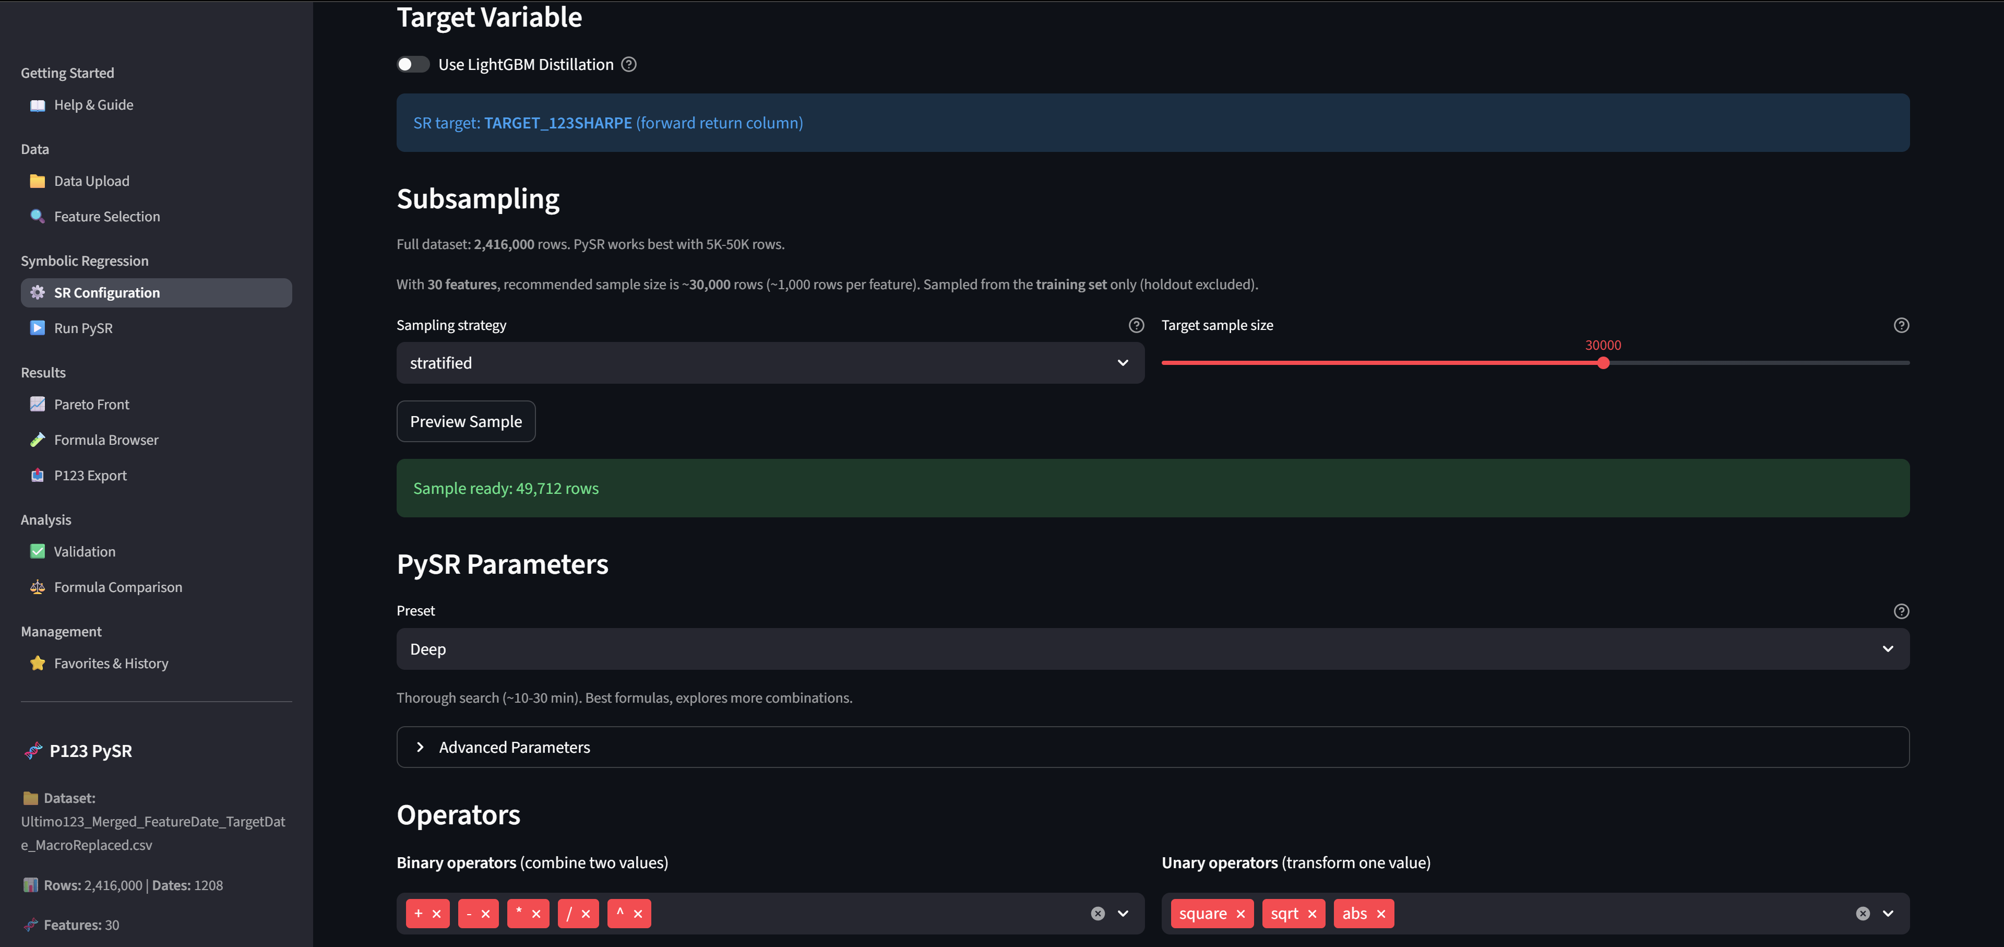Enable Use LightGBM Distillation toggle

coord(412,65)
